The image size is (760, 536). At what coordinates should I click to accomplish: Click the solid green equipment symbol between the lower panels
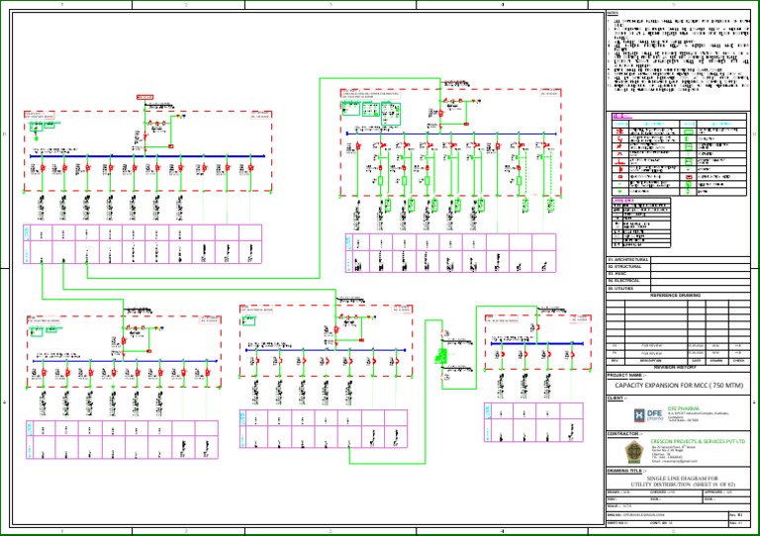tap(442, 357)
